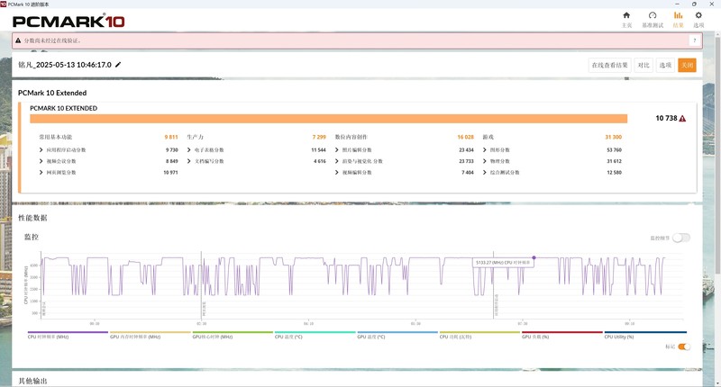Click the question mark help icon
The height and width of the screenshot is (387, 721).
tap(695, 40)
